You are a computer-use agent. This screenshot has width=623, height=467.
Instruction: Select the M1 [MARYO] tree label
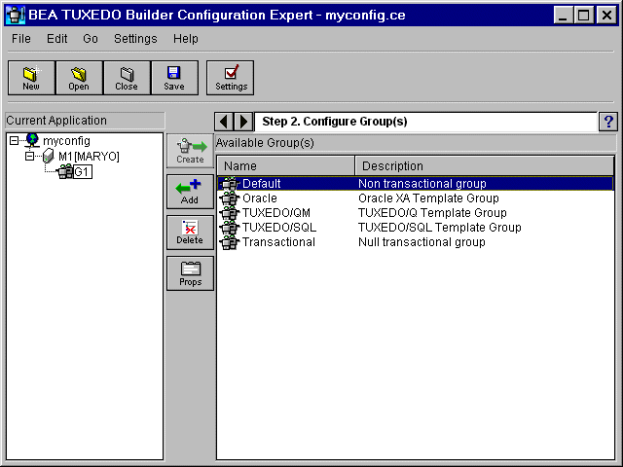[x=89, y=157]
